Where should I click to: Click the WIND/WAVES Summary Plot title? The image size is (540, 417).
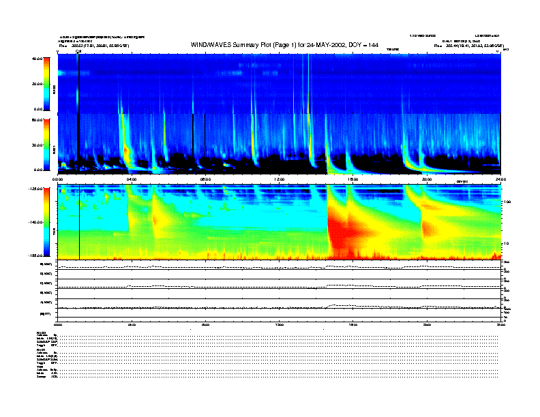[284, 45]
